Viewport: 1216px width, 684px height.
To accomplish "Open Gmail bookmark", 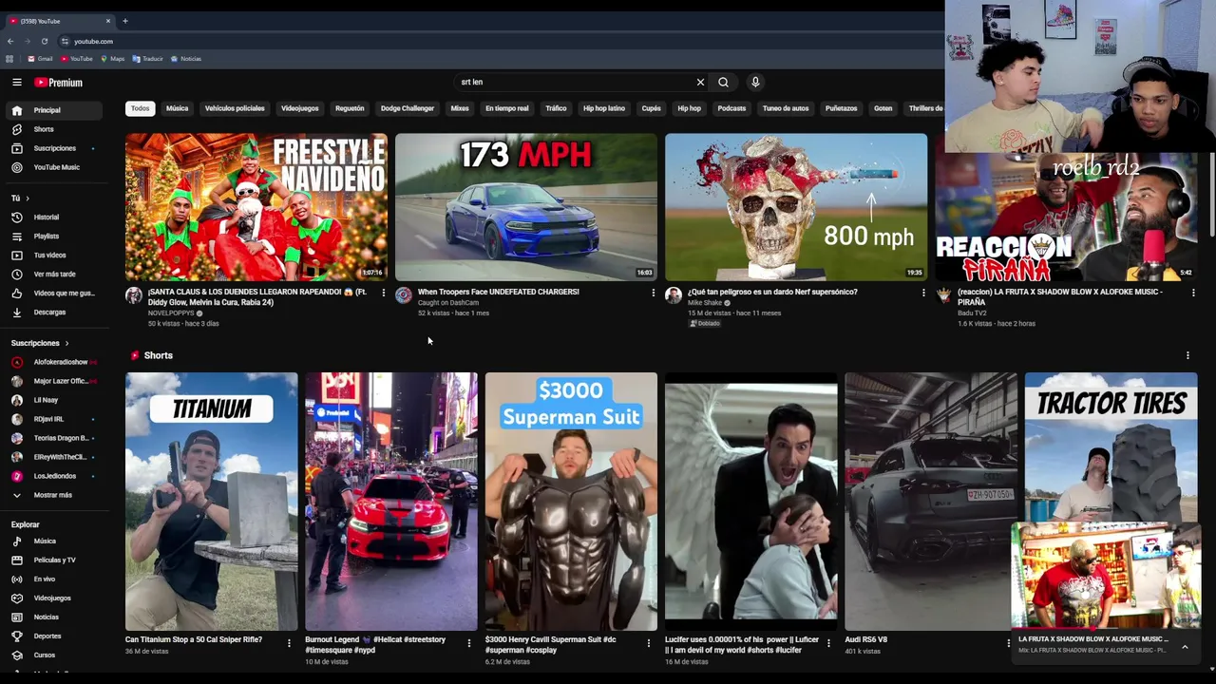I will [40, 59].
